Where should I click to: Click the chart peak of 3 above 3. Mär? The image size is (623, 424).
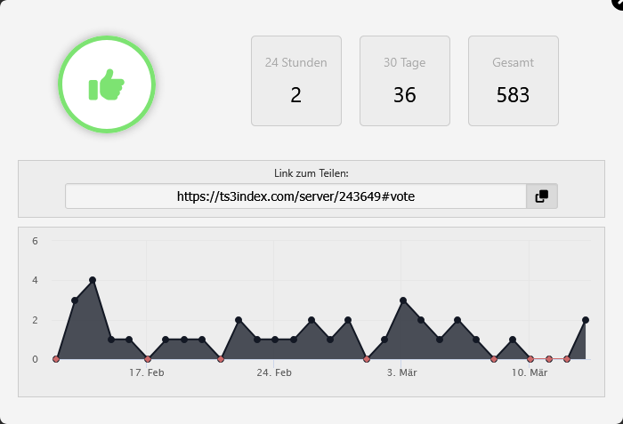pos(403,300)
